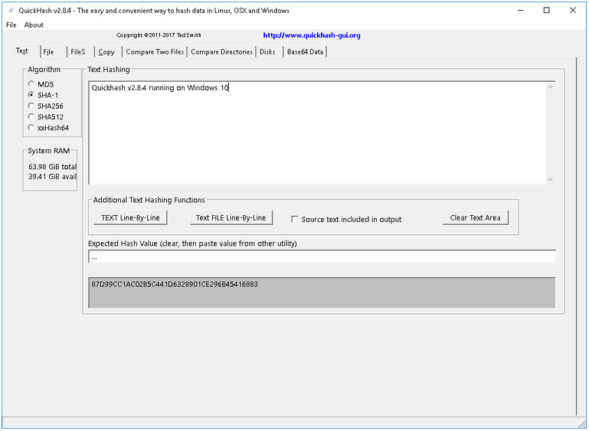The image size is (589, 431).
Task: Click the Expected Hash Value field
Action: [322, 257]
